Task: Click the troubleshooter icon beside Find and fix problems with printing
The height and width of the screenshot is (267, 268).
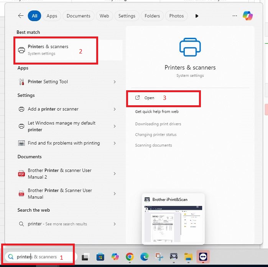Action: pos(21,143)
